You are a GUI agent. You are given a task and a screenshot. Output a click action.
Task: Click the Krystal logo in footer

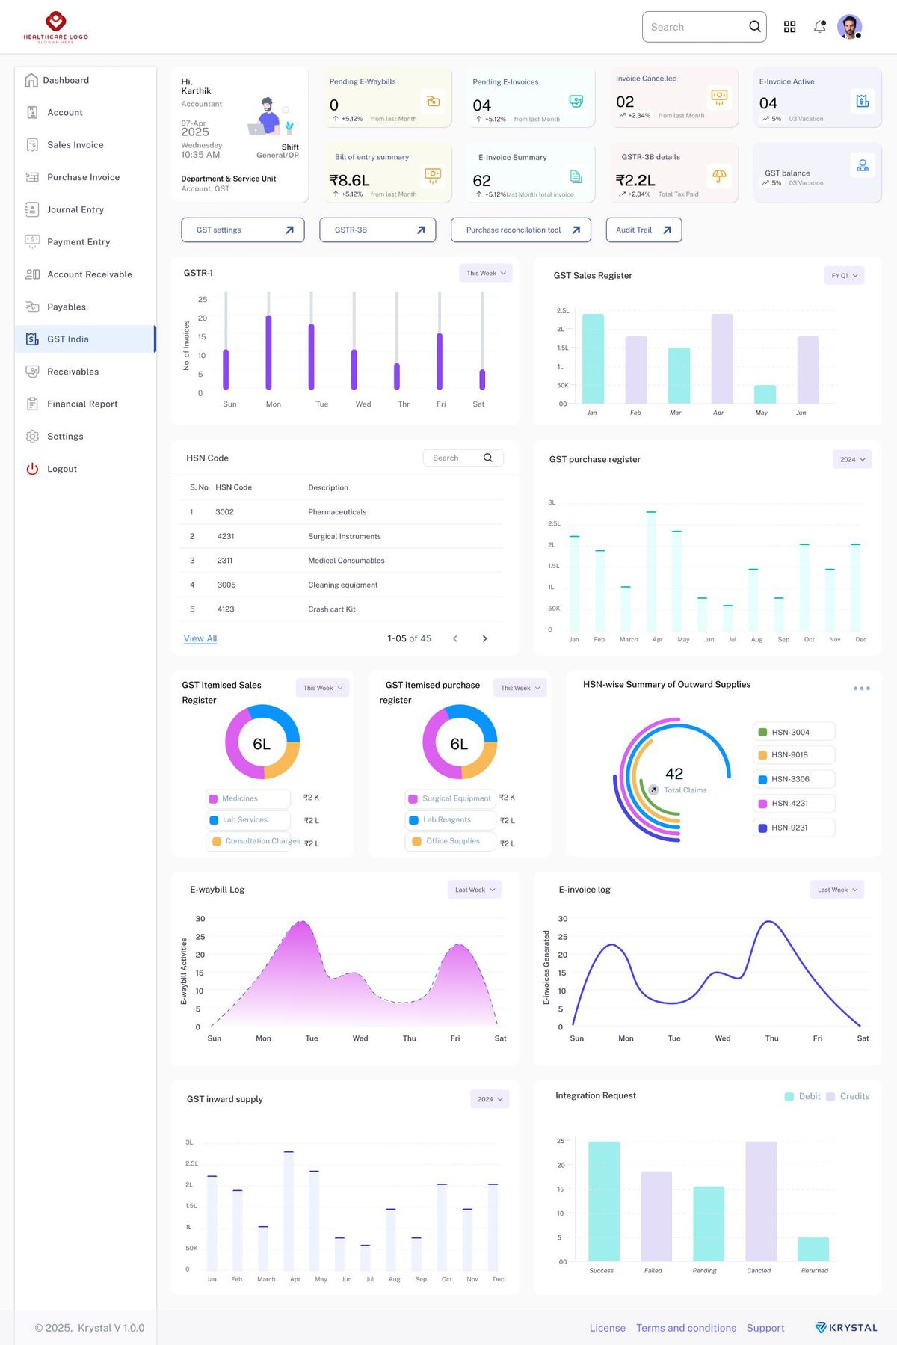[x=846, y=1328]
